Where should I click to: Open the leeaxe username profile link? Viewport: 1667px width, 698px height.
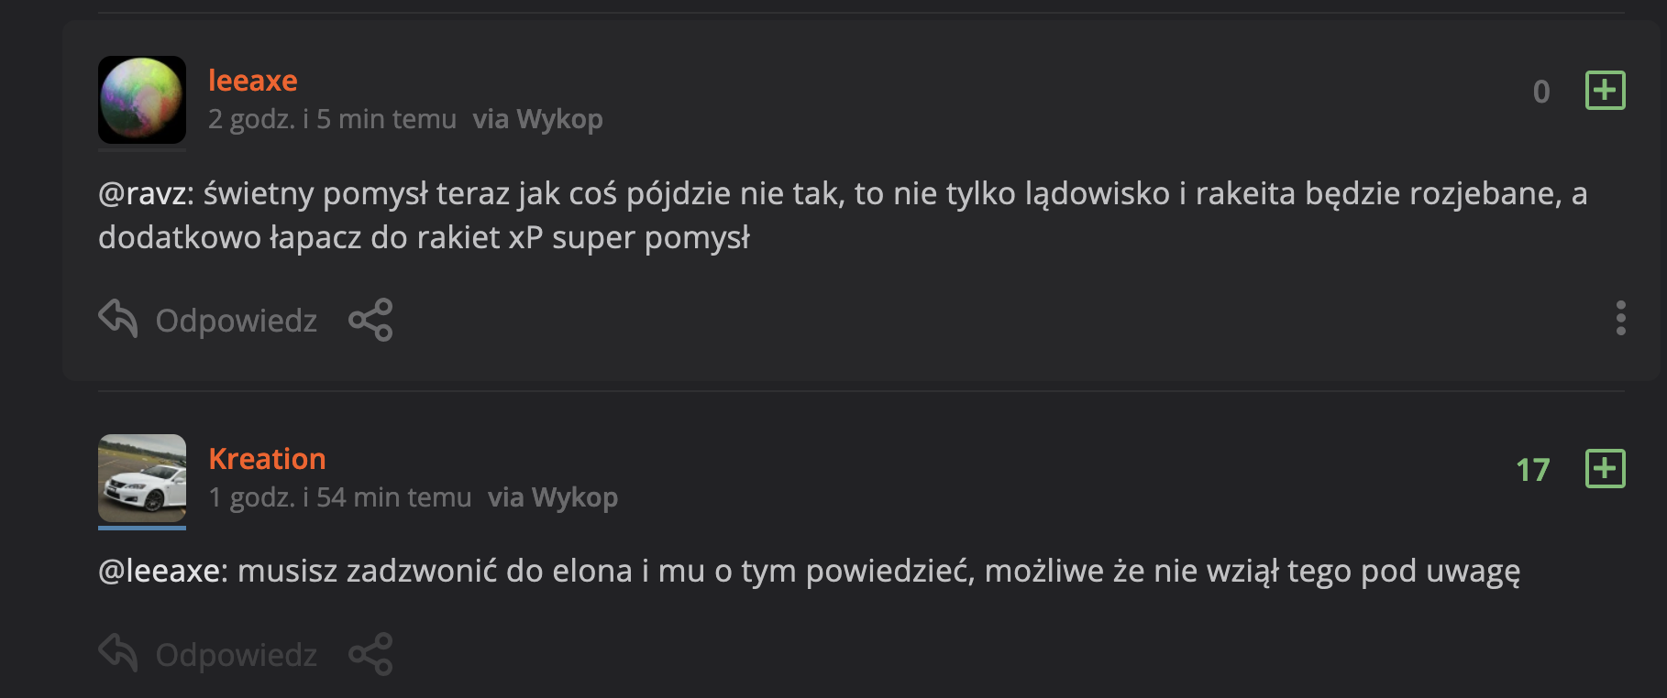tap(252, 81)
